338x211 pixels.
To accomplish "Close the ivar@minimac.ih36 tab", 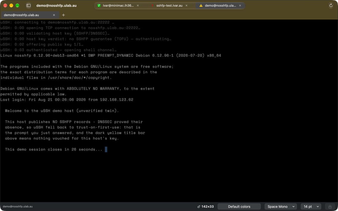I will tap(138, 6).
